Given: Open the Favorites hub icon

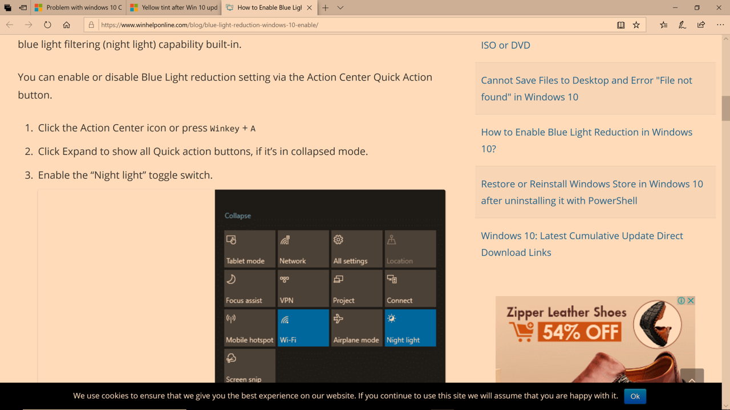Looking at the screenshot, I should coord(663,25).
